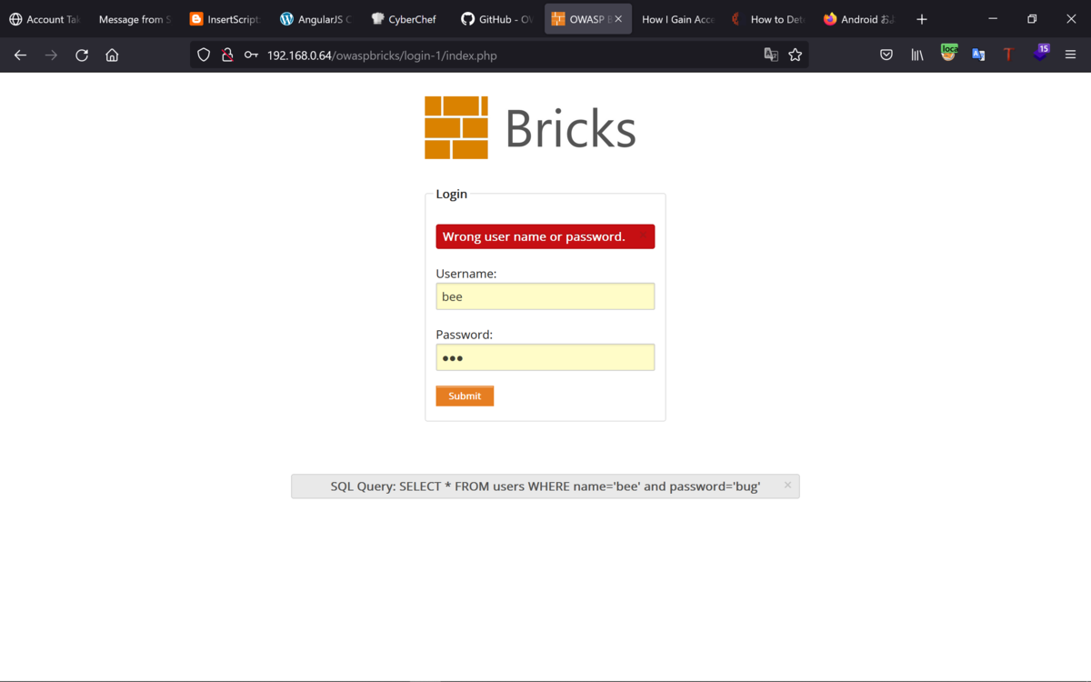
Task: Close the OWASP Bricks tab
Action: point(618,19)
